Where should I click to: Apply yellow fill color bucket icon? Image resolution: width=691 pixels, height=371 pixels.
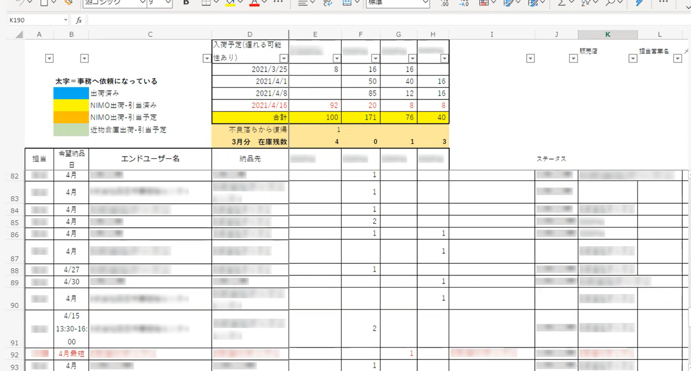[230, 3]
